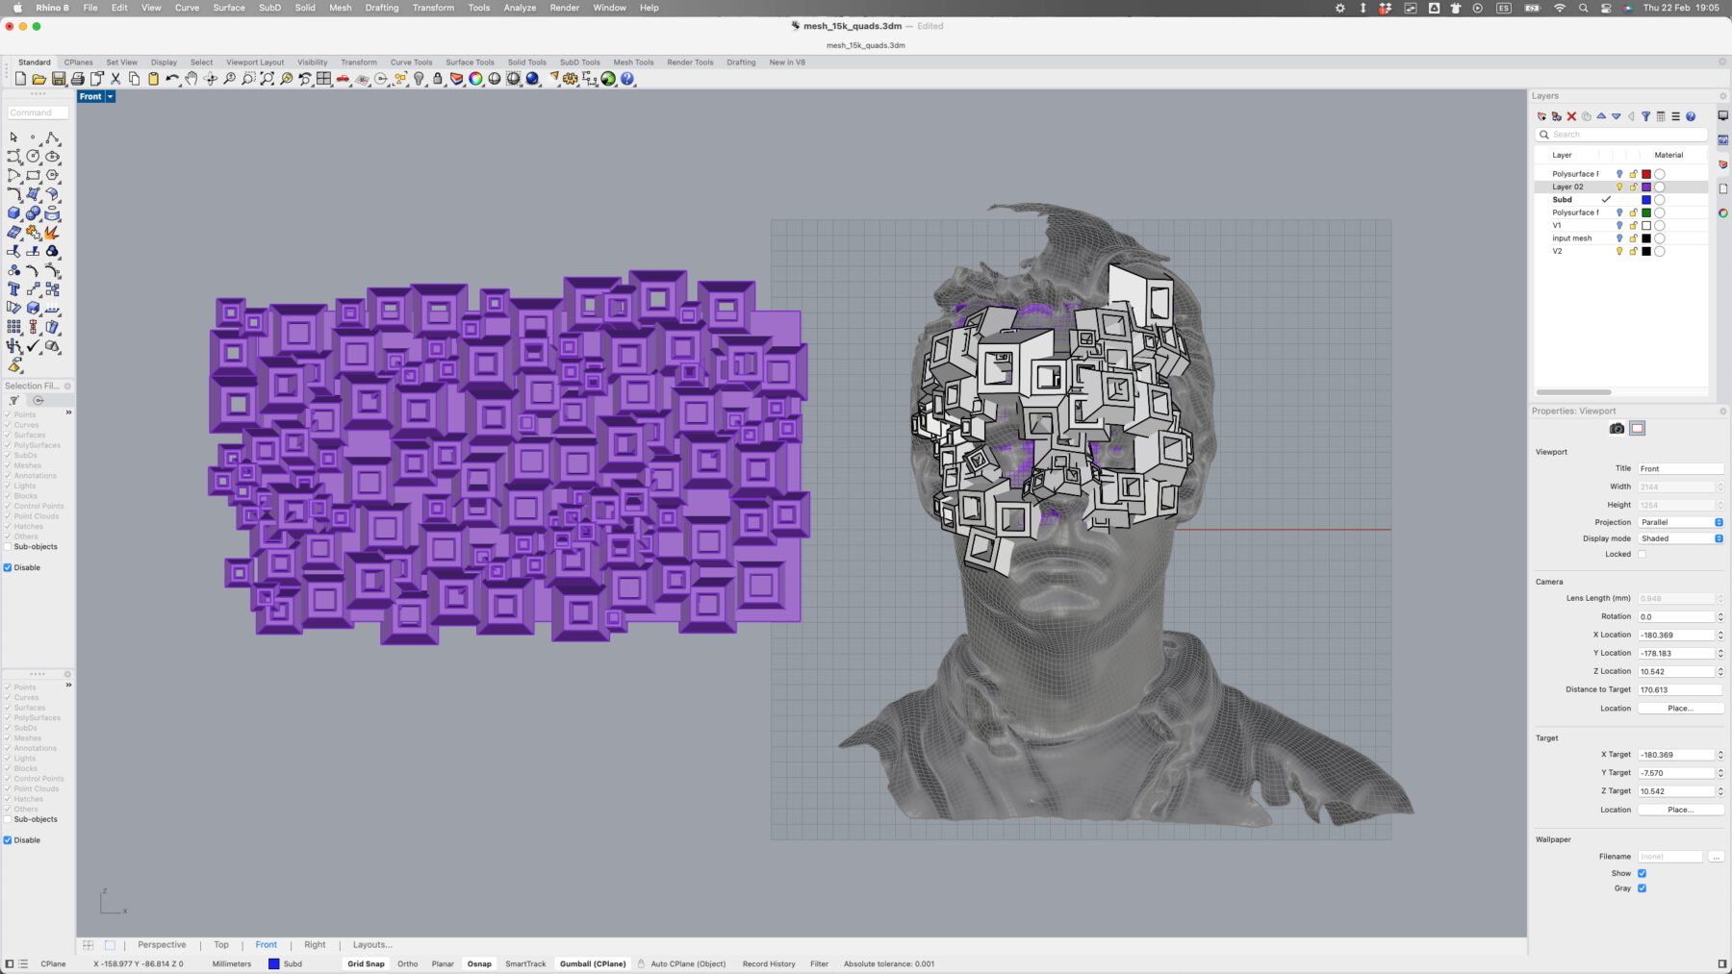Screen dimensions: 1732x974
Task: Toggle visibility bulb for input mesh layer
Action: (x=1619, y=238)
